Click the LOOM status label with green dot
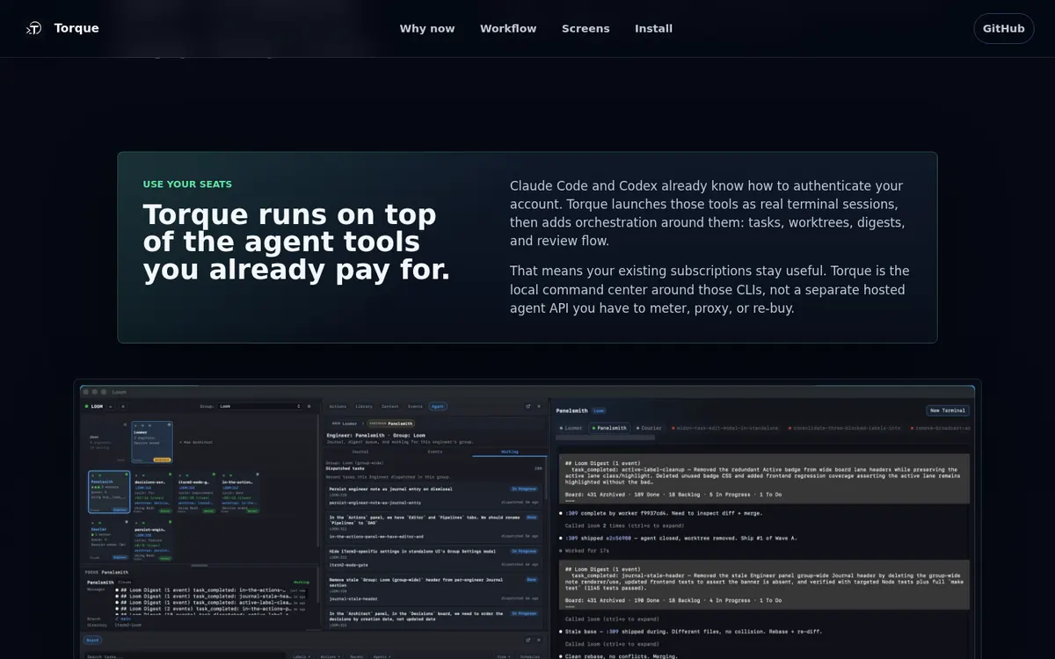This screenshot has width=1055, height=659. click(x=94, y=407)
